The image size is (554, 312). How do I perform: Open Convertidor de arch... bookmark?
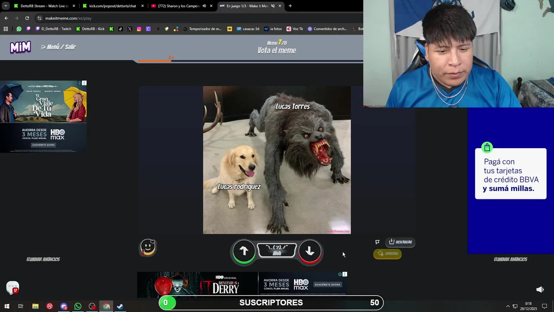[x=327, y=29]
